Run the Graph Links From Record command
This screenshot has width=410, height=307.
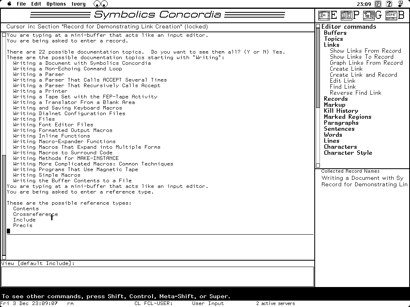point(366,63)
